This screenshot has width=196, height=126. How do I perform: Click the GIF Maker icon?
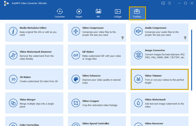(x=76, y=55)
